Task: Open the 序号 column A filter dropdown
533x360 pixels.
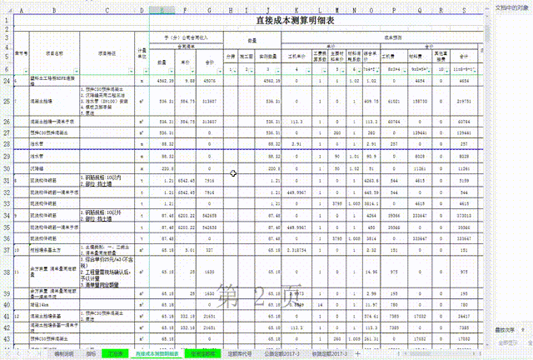Action: [x=26, y=71]
